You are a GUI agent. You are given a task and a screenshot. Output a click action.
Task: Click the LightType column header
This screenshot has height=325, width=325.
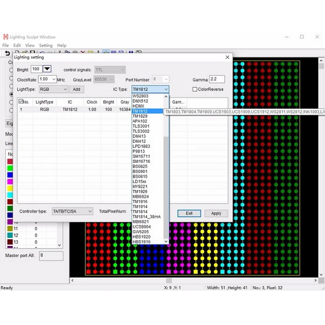44,102
